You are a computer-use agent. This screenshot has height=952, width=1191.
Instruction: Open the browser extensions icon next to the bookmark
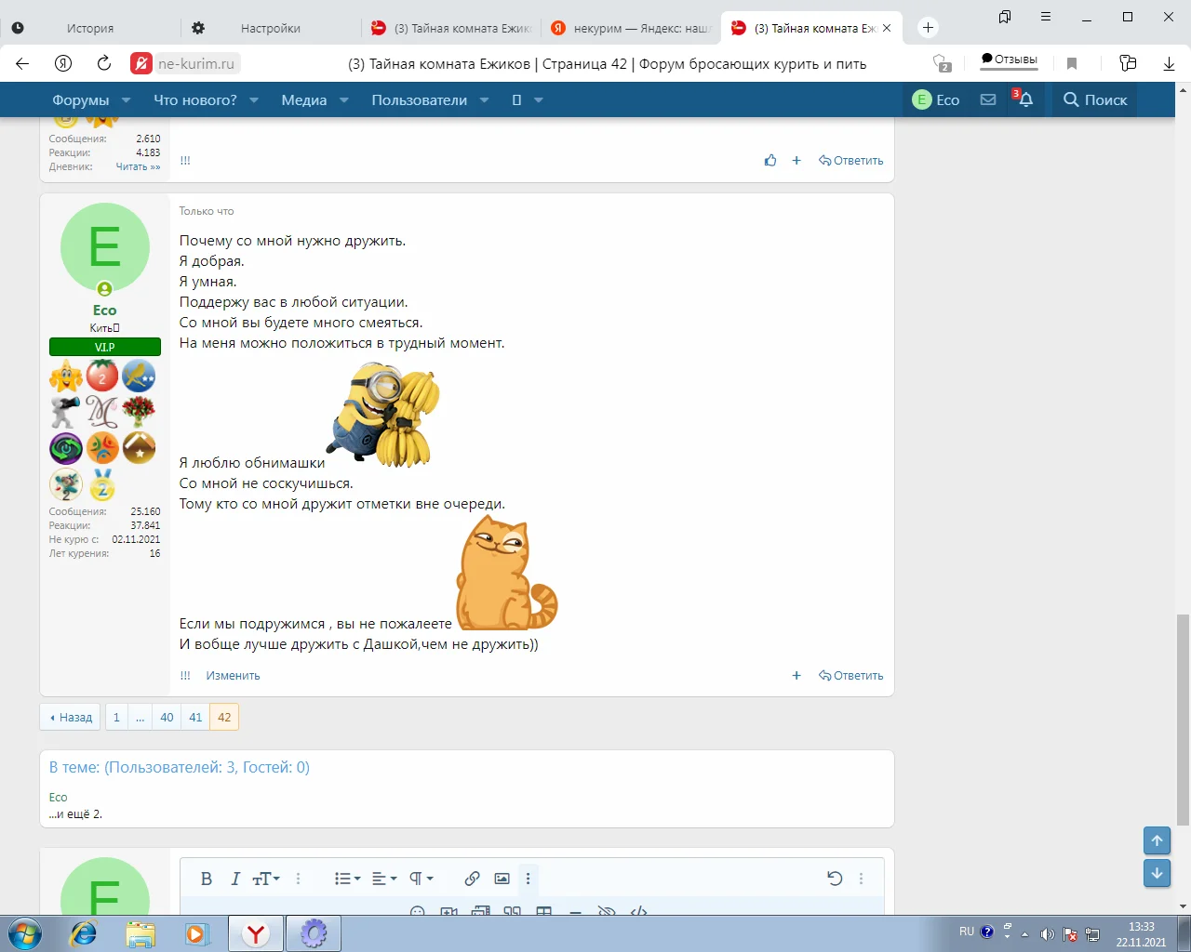click(x=1128, y=63)
